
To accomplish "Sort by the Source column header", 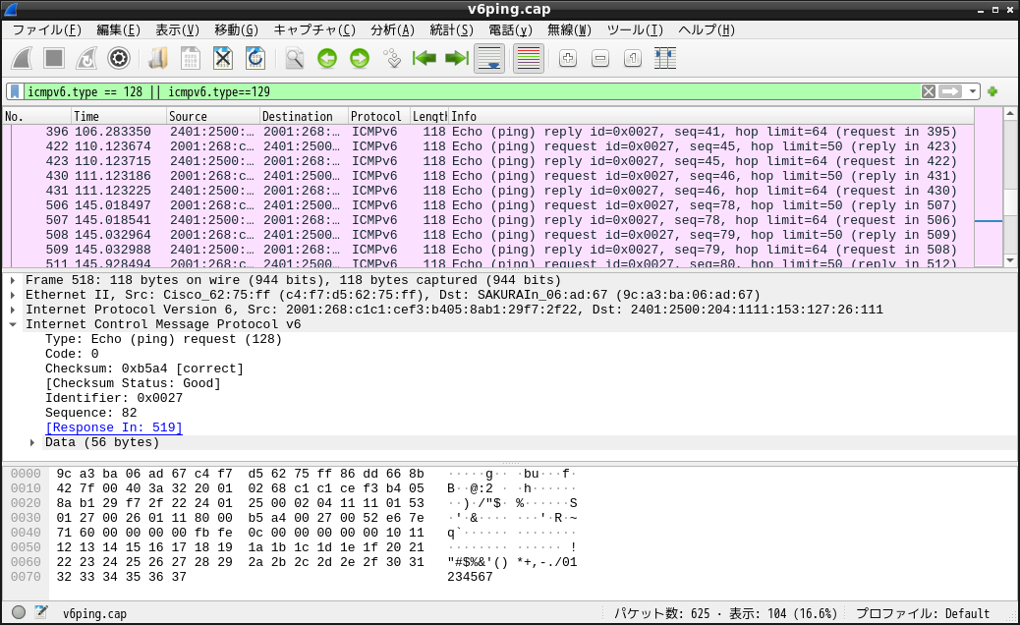I will [x=212, y=116].
